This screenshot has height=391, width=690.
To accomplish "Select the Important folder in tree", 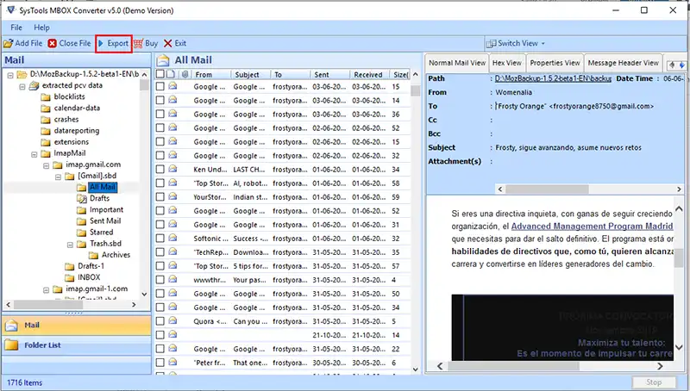I will [x=106, y=209].
